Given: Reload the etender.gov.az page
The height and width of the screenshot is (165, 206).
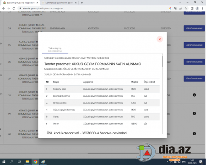Looking at the screenshot, I should 14,8.
